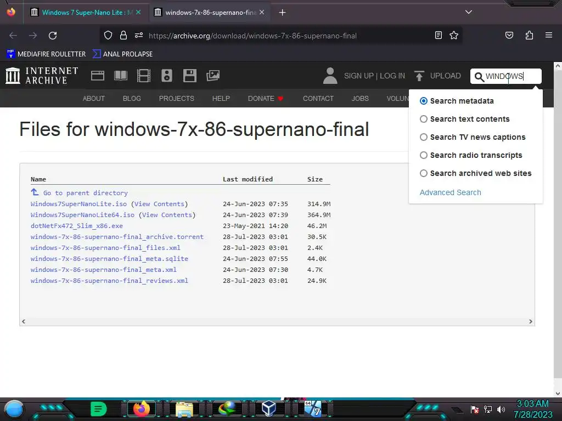Viewport: 562px width, 421px height.
Task: Go back with the browser back arrow
Action: 13,36
